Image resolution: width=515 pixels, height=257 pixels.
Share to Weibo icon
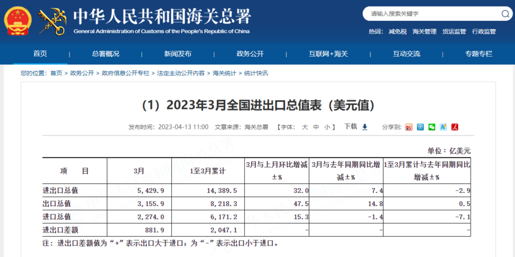(x=409, y=127)
